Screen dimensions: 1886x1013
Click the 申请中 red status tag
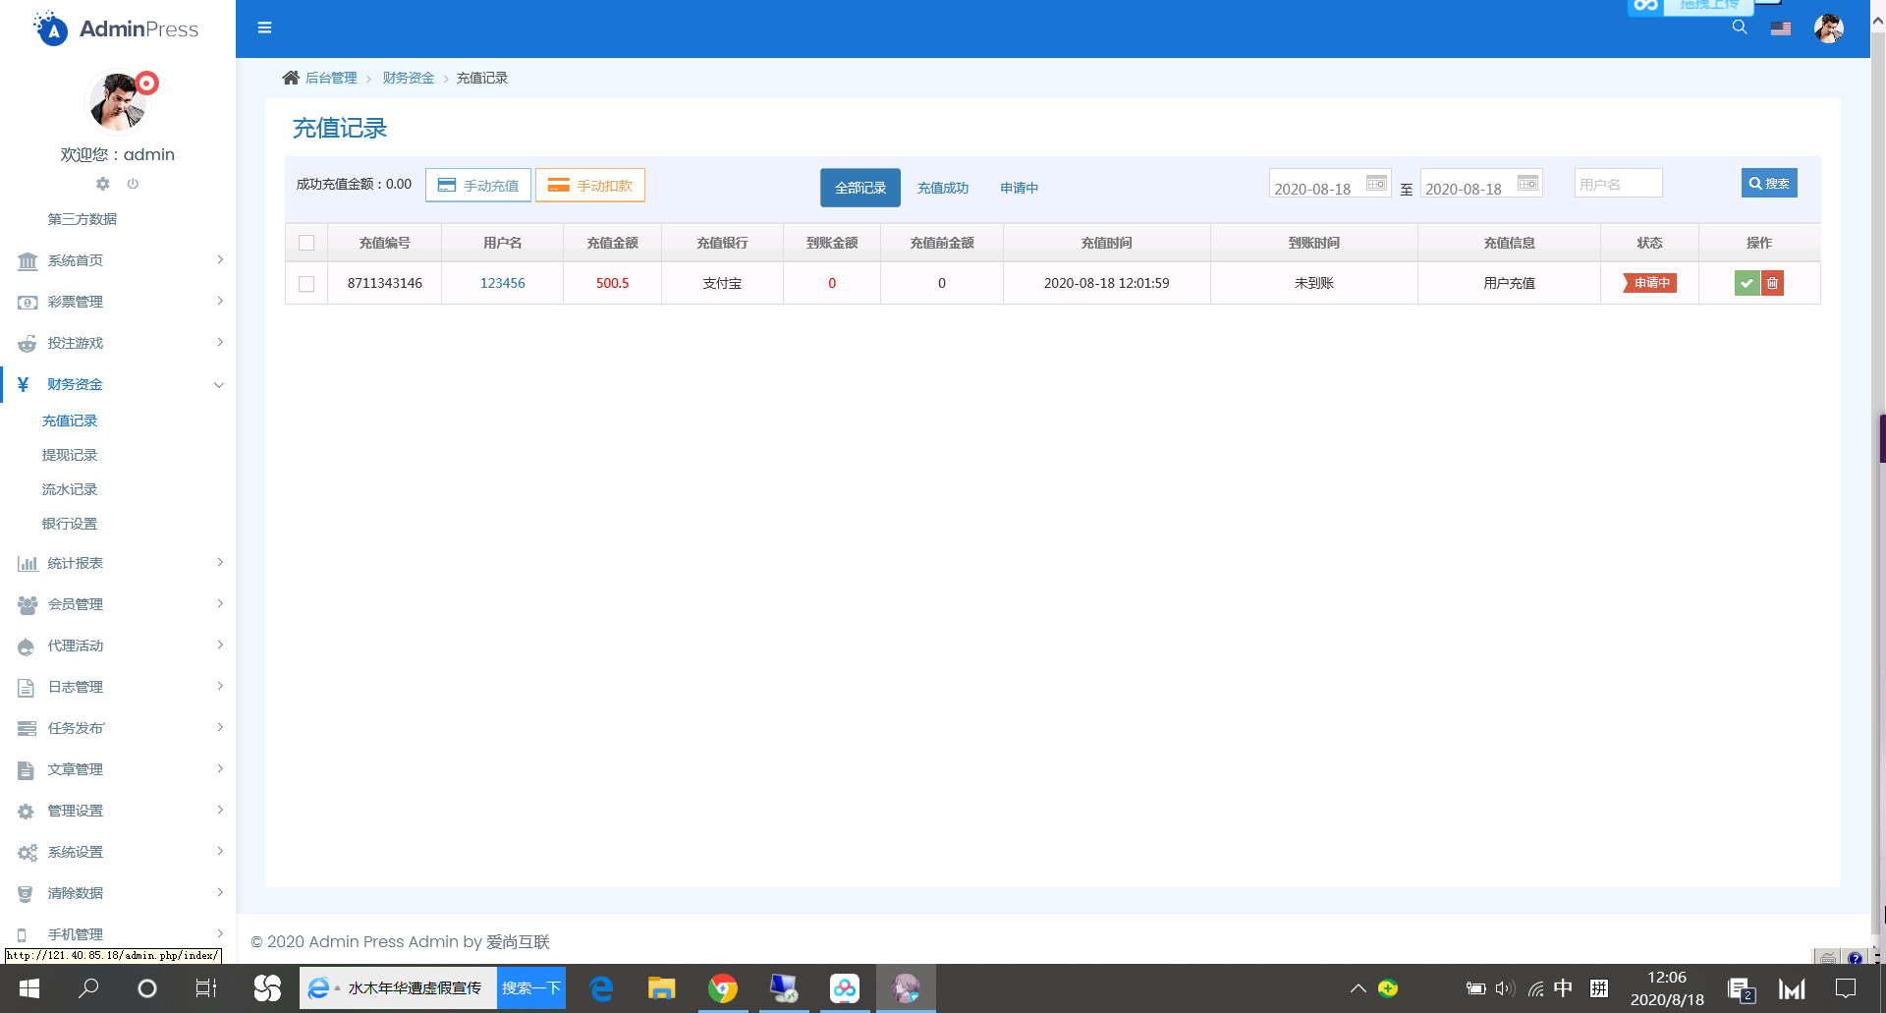(1650, 283)
